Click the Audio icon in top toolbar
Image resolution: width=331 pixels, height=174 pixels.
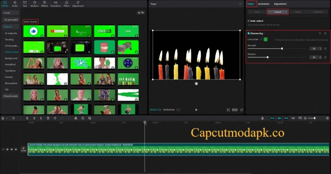point(15,4)
